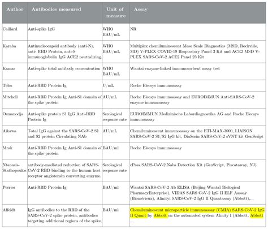Click 'EUROIMMUN Medizinische Labordiagnostika AG' assay cell

198,116
